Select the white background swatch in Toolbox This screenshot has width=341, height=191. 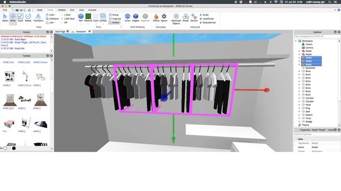coord(5,148)
